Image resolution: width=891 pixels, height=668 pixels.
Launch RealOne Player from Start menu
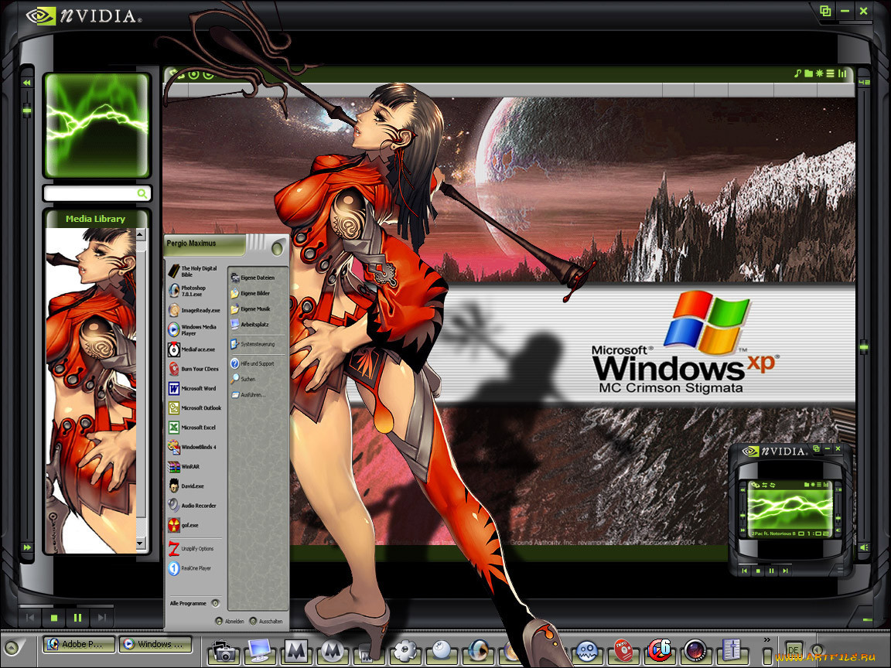[189, 568]
